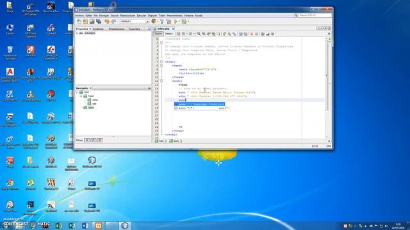Screen dimensions: 410x230
Task: Collapse the body fold at line 12
Action: (x=161, y=81)
